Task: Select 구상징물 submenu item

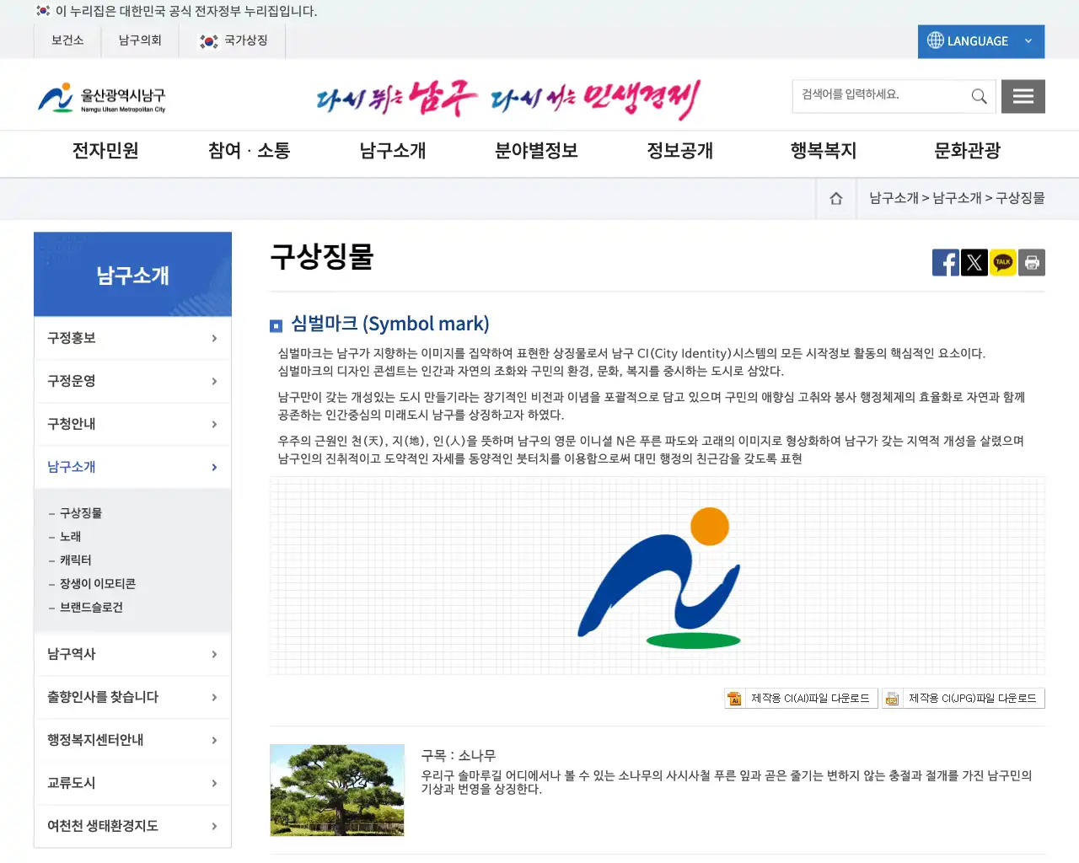Action: 81,513
